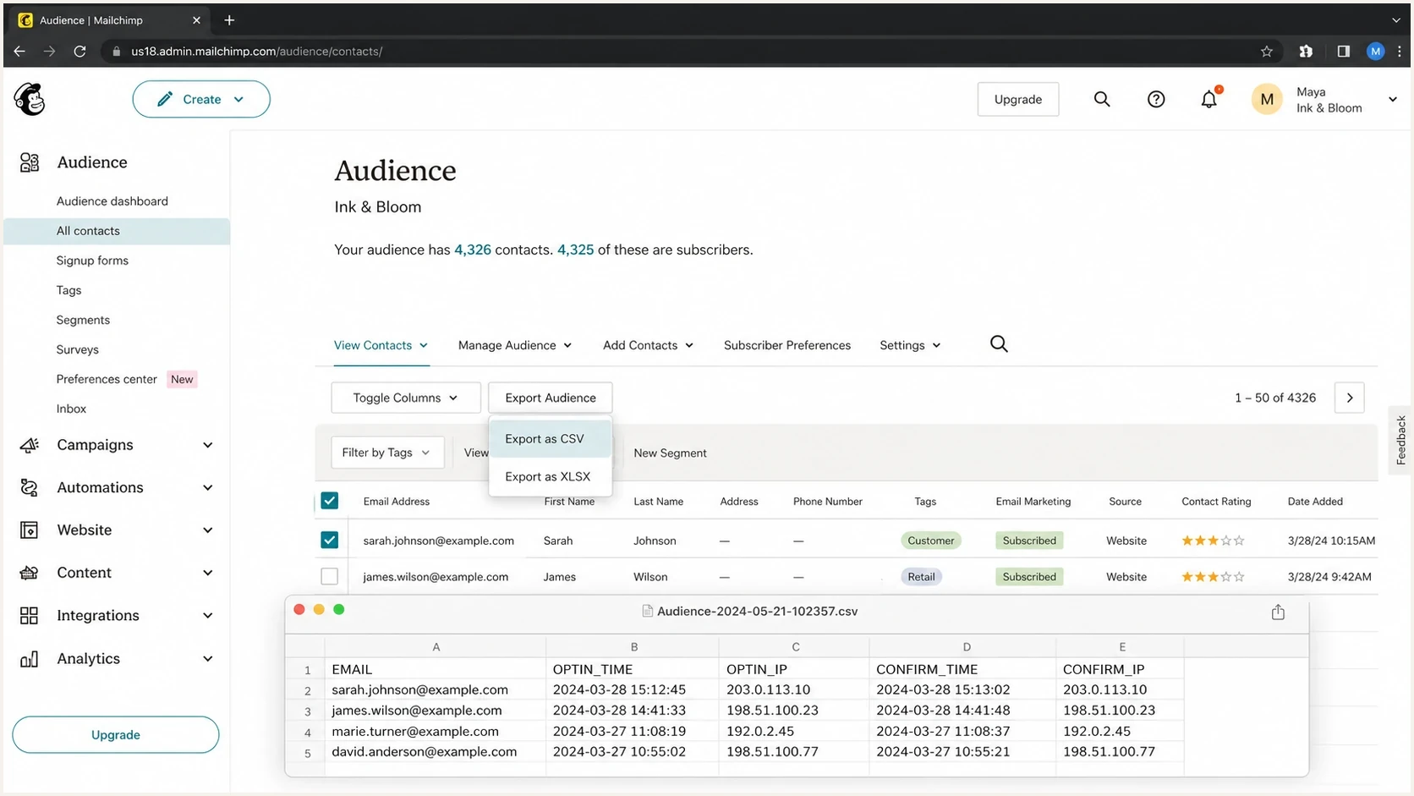This screenshot has width=1414, height=796.
Task: Click the Campaigns megaphone icon
Action: pos(30,445)
